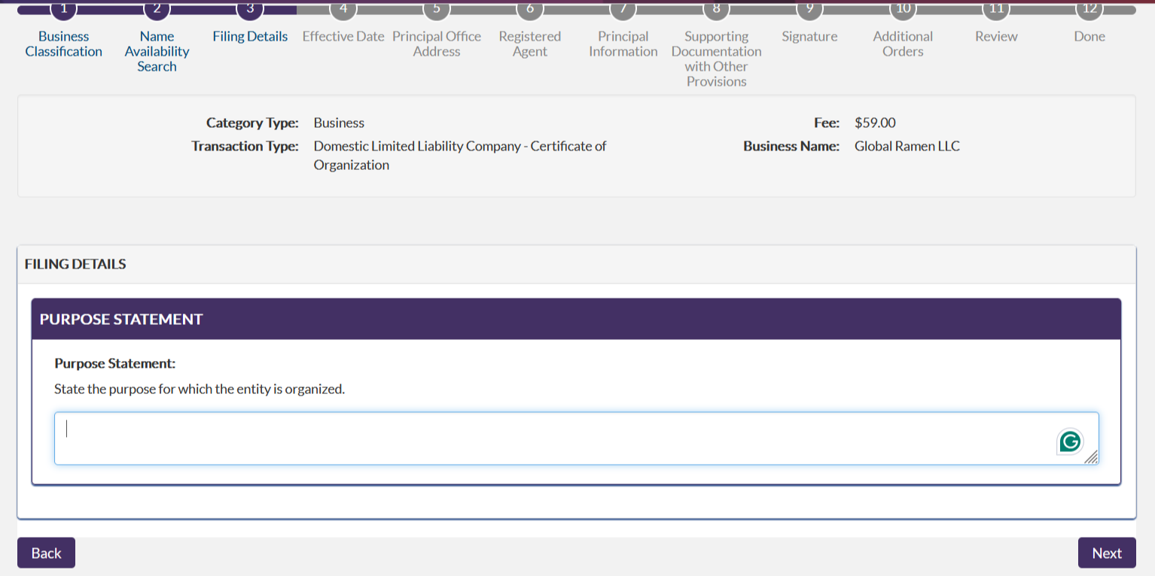
Task: Open the Principal Office Address step label
Action: pyautogui.click(x=437, y=44)
